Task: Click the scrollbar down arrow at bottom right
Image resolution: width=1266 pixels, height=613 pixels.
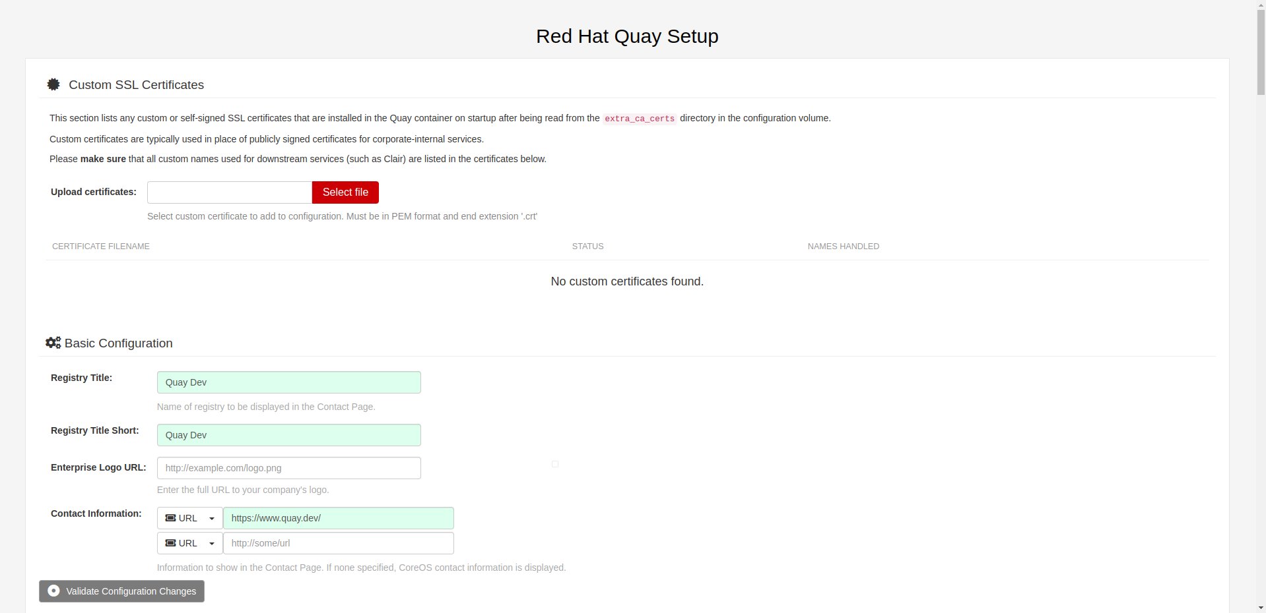Action: (1259, 608)
